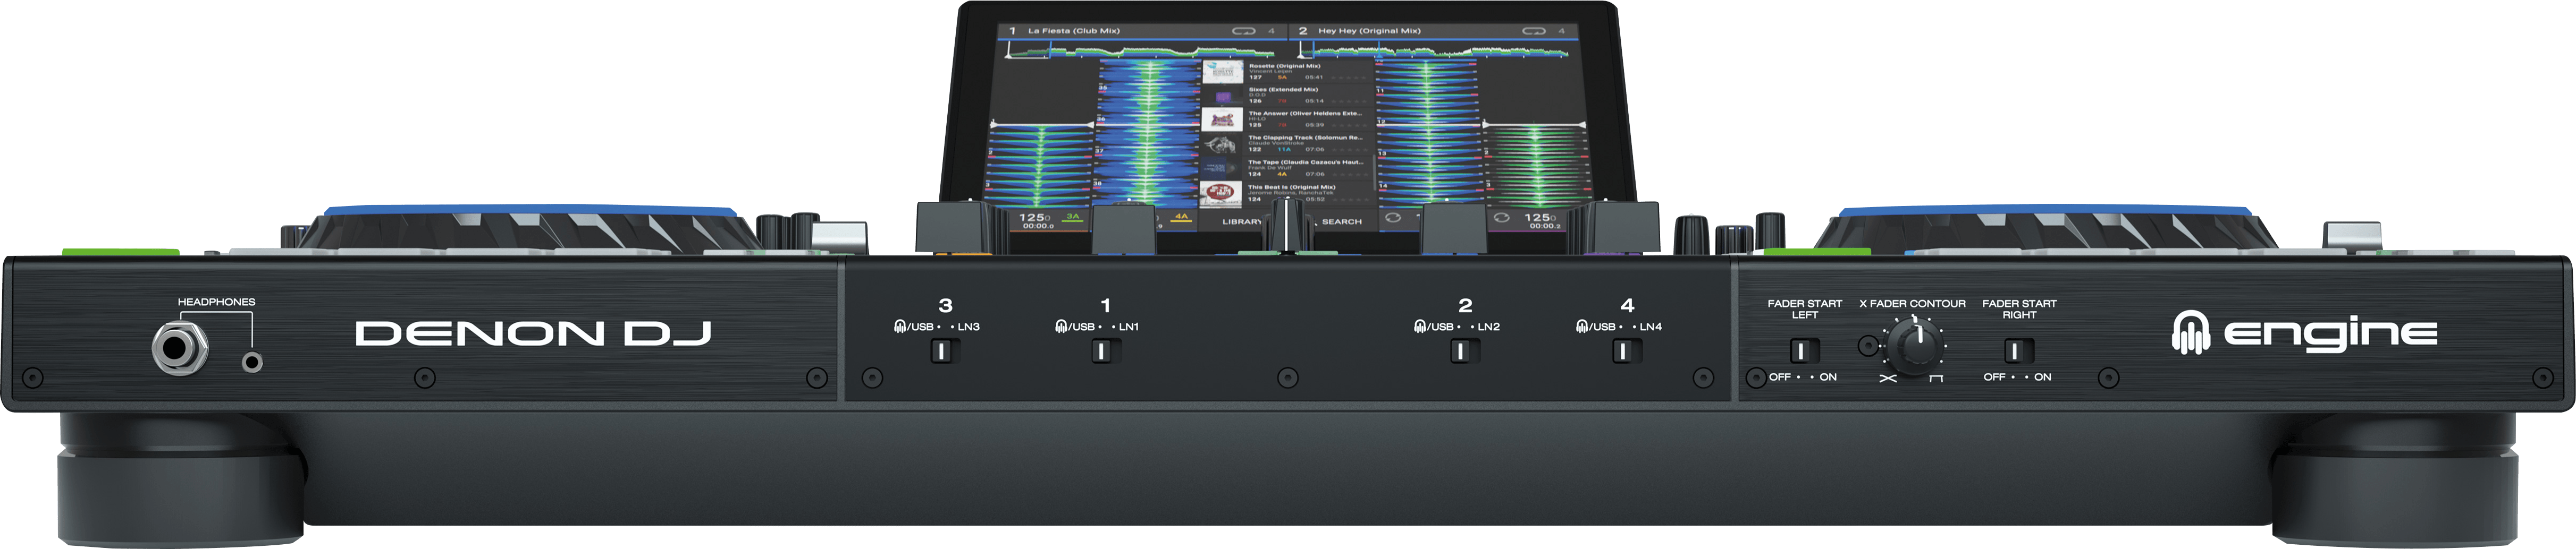Viewport: 2576px width, 549px height.
Task: Tap the deck 2 loop icon
Action: point(1533,31)
